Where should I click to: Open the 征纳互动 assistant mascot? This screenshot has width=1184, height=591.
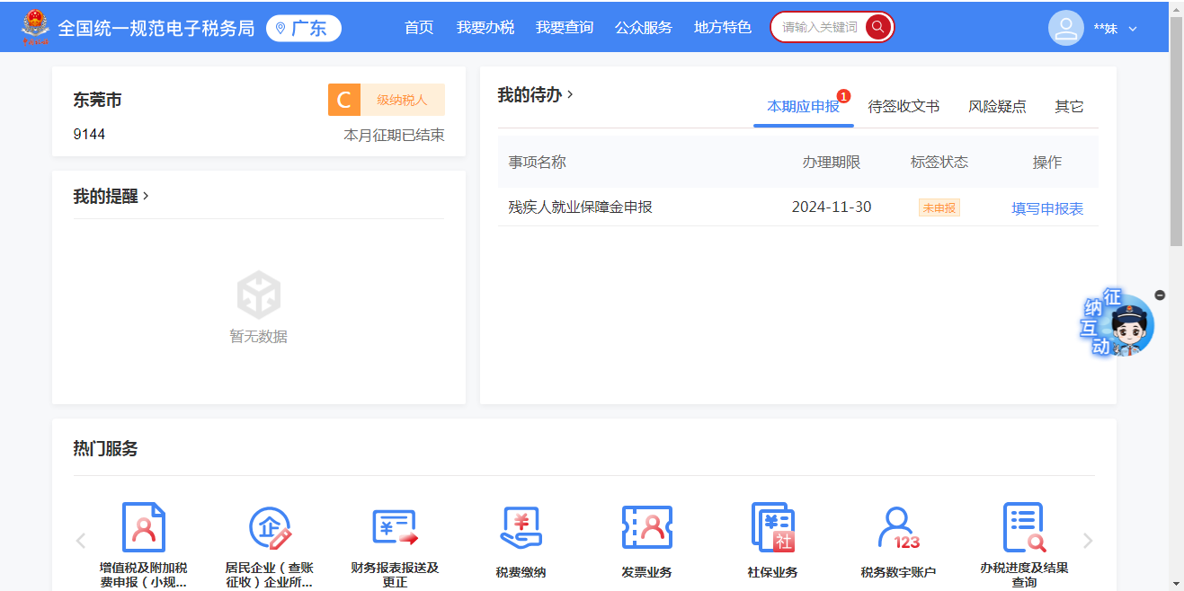[x=1117, y=323]
